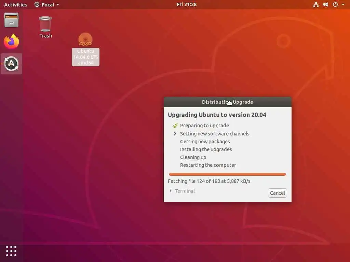Open the Focal application menu
The height and width of the screenshot is (262, 350).
(x=47, y=4)
